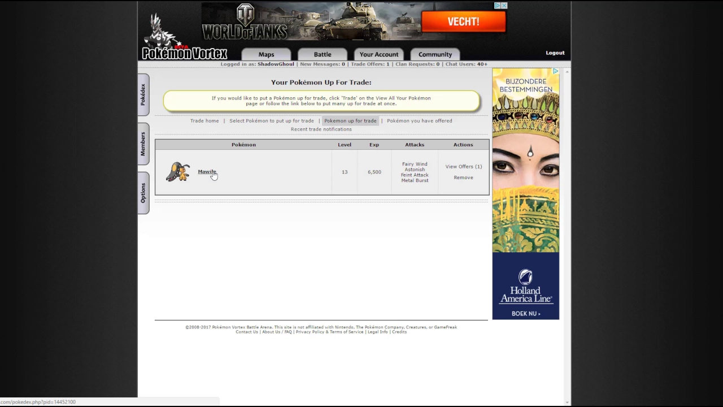The height and width of the screenshot is (407, 723).
Task: Click the Fairy Wind attack text
Action: click(415, 164)
